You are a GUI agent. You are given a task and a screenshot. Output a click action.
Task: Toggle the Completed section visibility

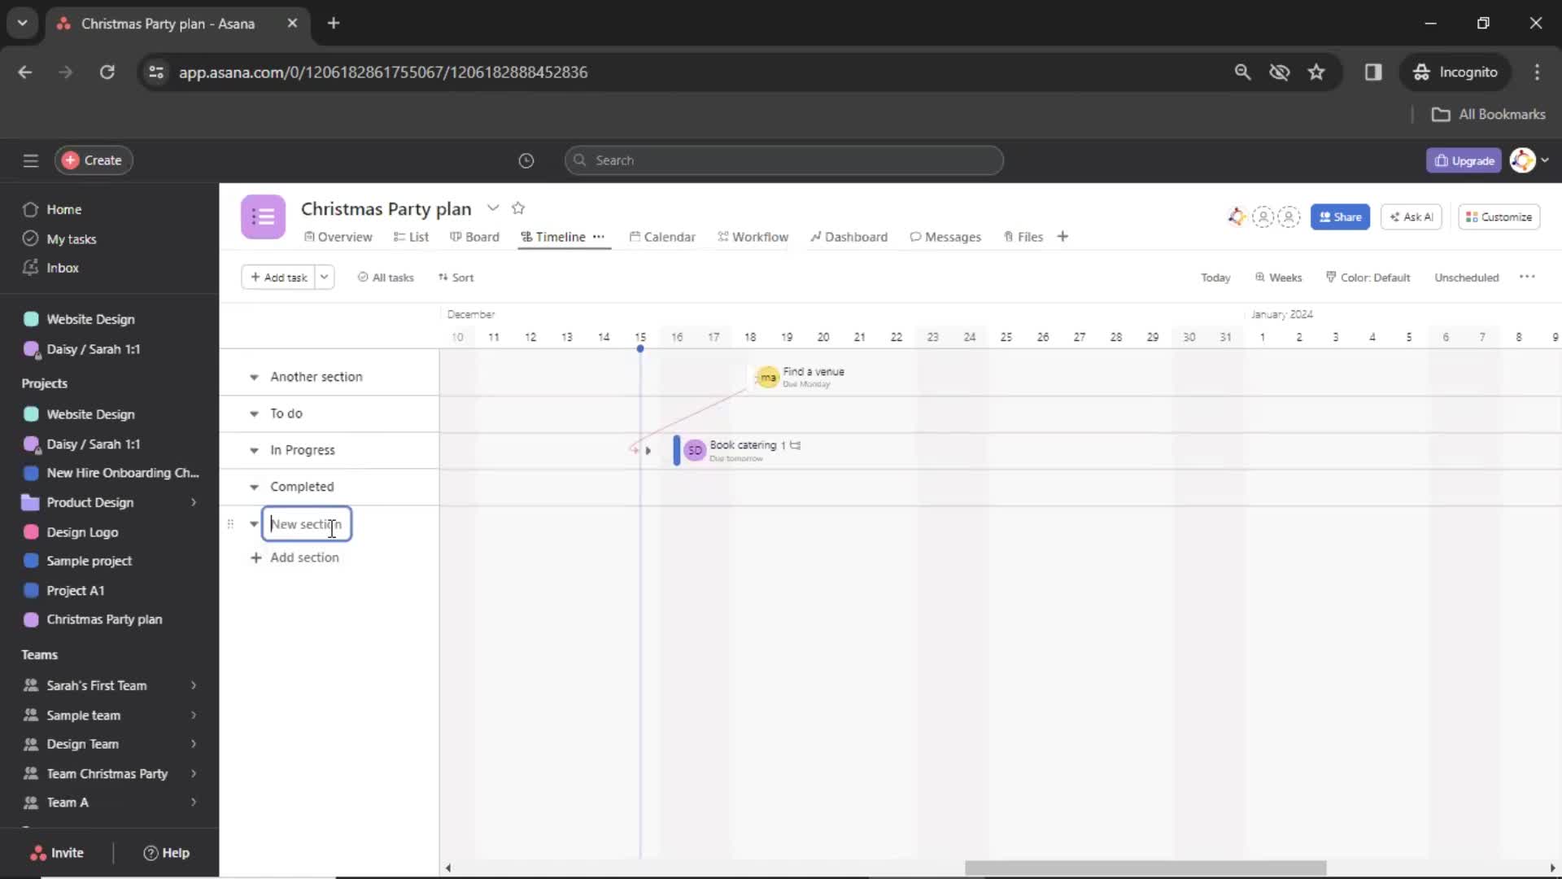253,486
